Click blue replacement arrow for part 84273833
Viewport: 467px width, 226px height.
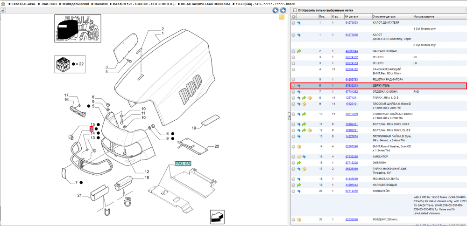pyautogui.click(x=299, y=22)
